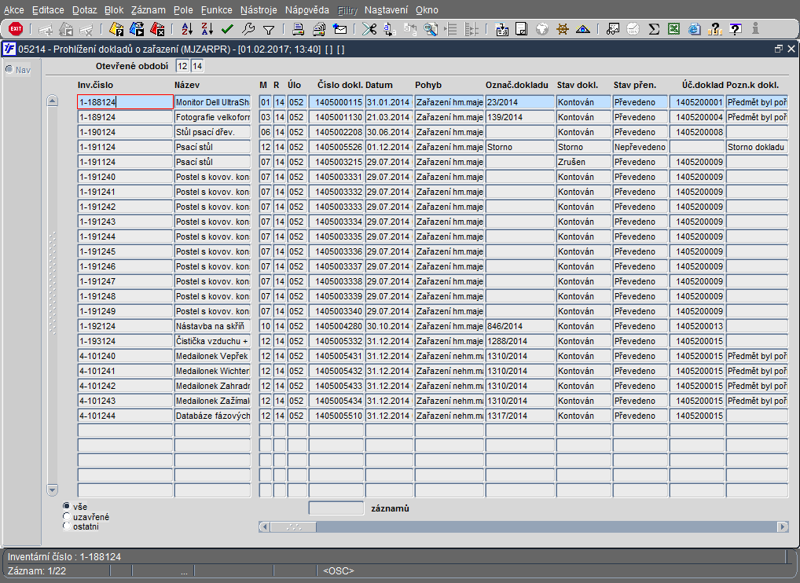
Task: Click the 'Zrušen' status cell
Action: click(x=584, y=162)
